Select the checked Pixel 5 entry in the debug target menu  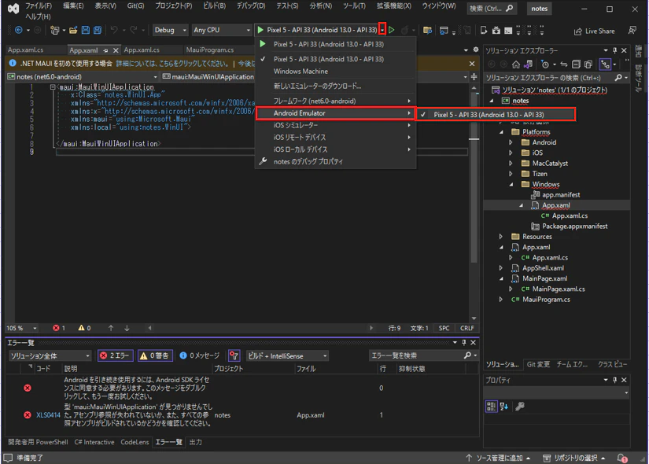[335, 59]
